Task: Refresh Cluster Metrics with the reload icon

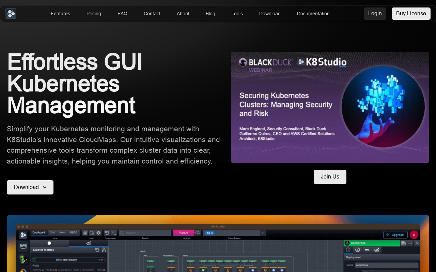Action: click(97, 250)
